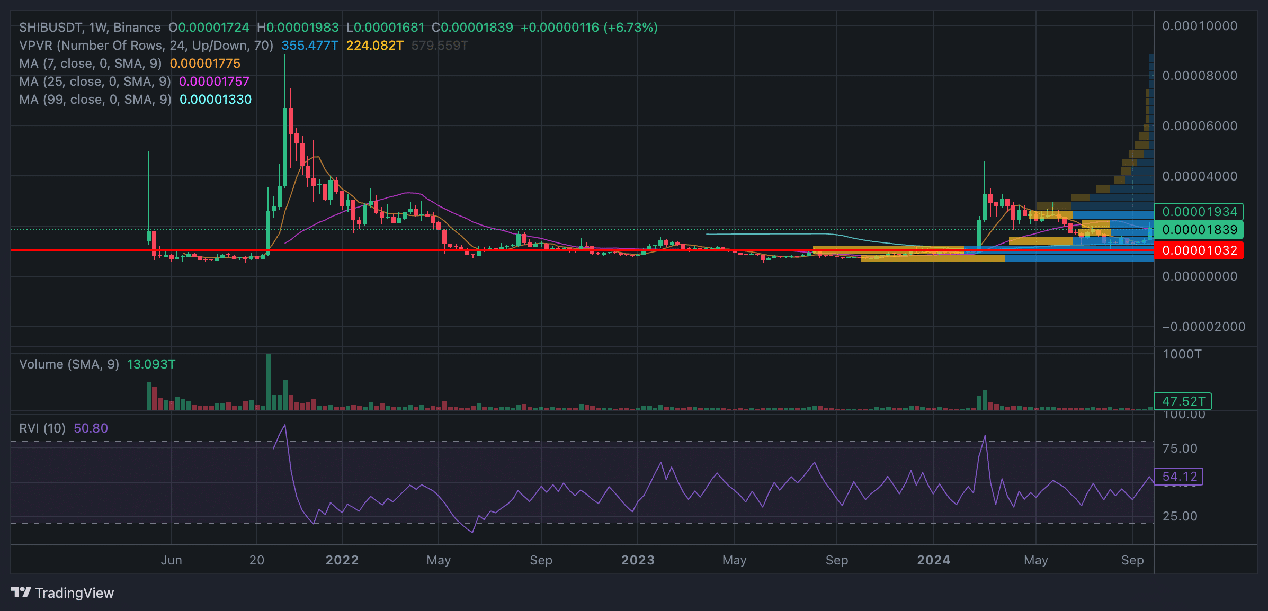
Task: Click the low price L0.00001681 value
Action: point(385,28)
